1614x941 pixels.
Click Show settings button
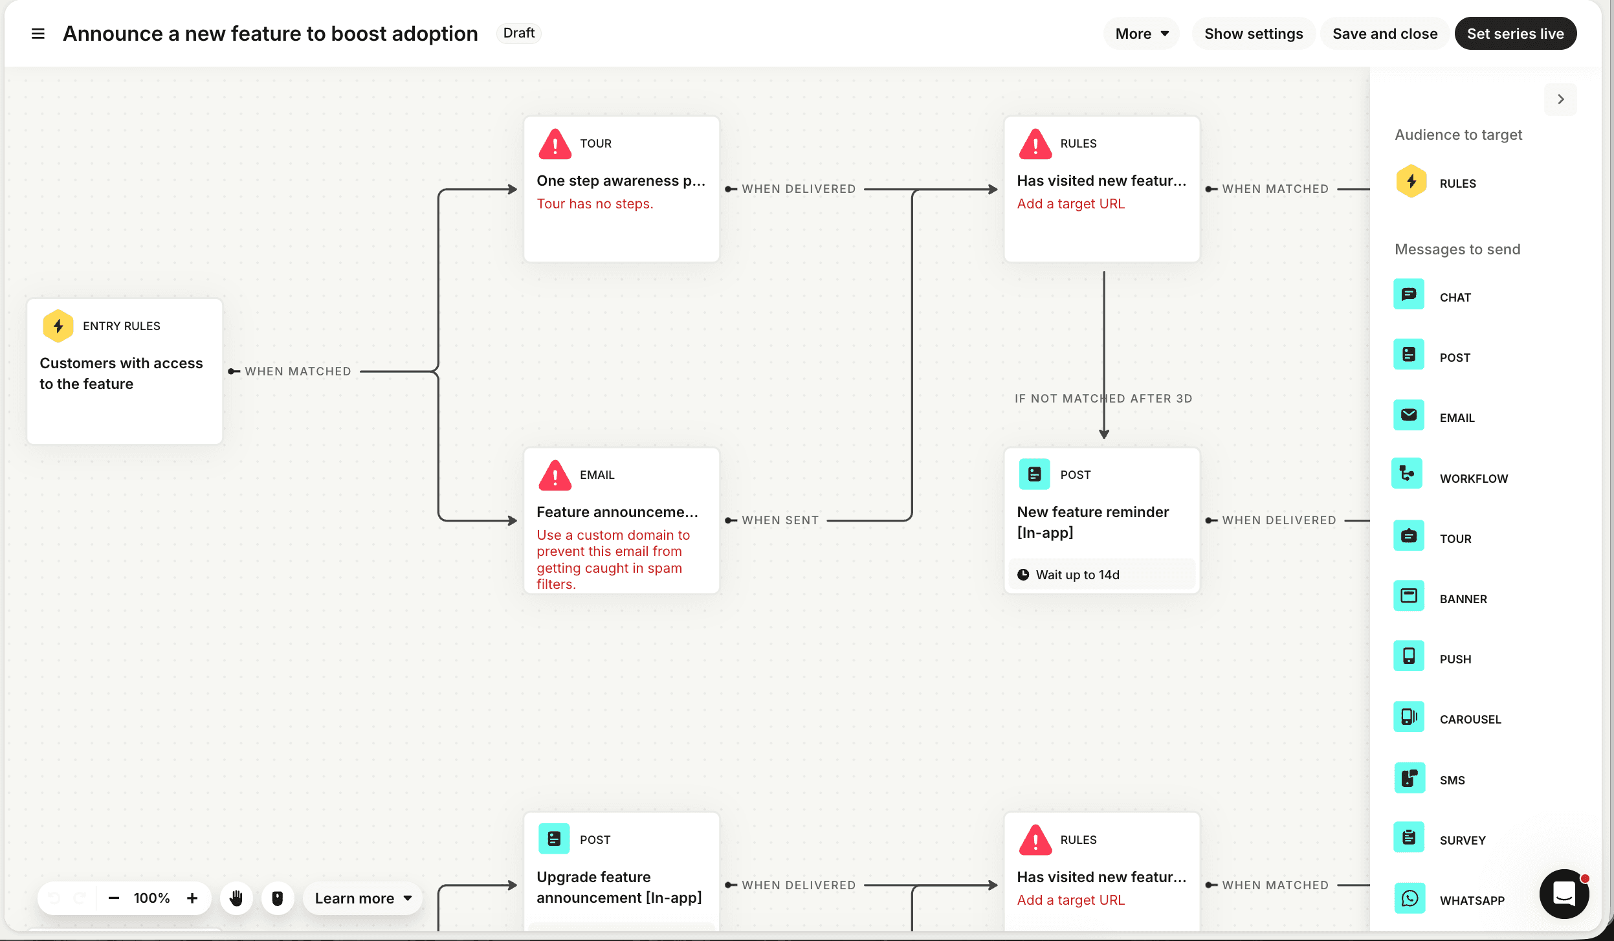(1254, 34)
